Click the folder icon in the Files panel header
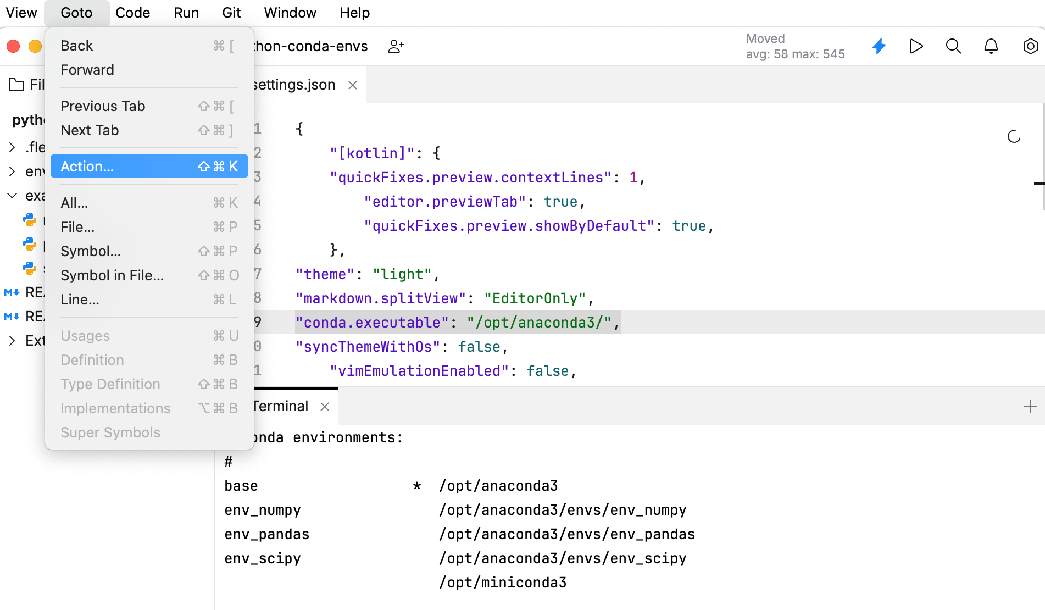 click(x=15, y=84)
